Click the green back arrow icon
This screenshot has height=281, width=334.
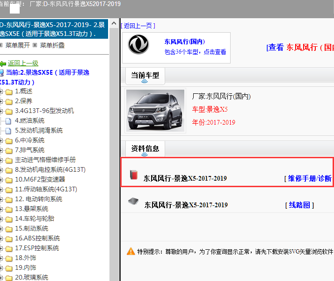3,63
